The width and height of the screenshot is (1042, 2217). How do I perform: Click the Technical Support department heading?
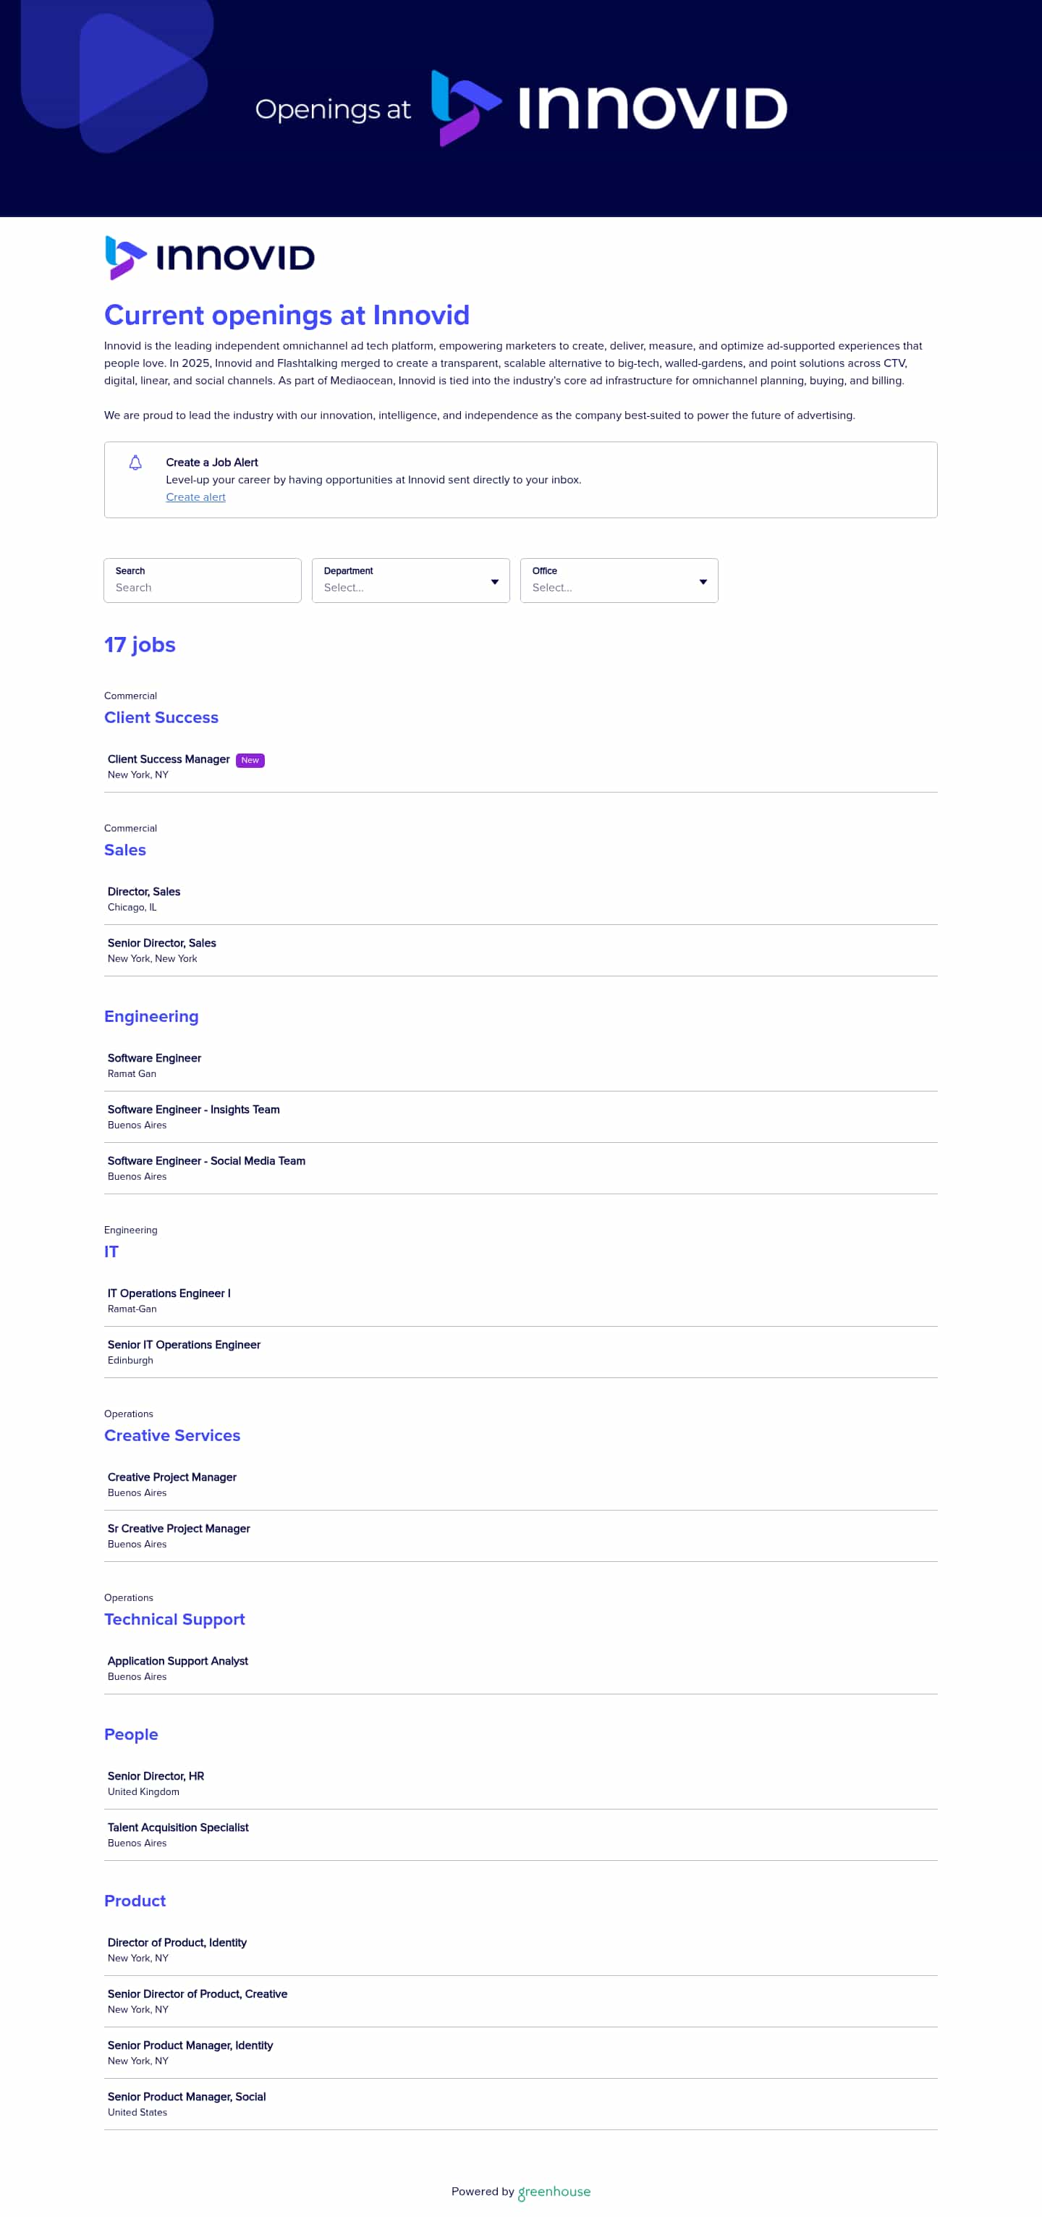click(174, 1620)
